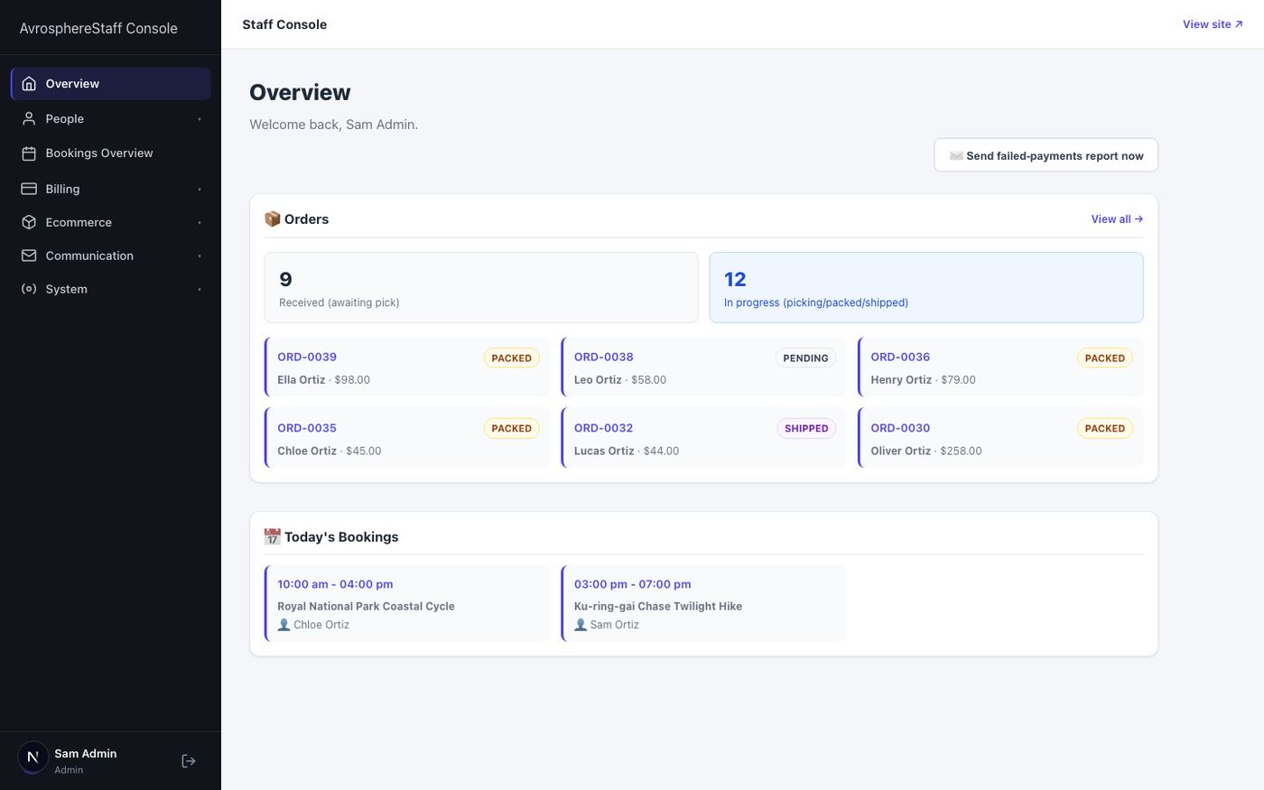Expand the Communication submenu chevron
The image size is (1264, 790).
[200, 256]
